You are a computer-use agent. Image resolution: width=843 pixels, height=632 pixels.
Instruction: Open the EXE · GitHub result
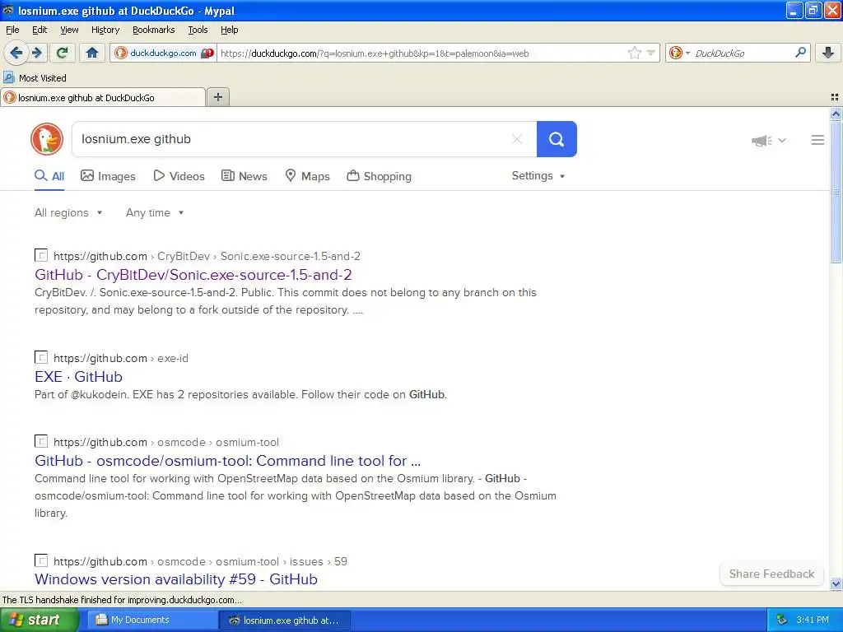[x=78, y=377]
